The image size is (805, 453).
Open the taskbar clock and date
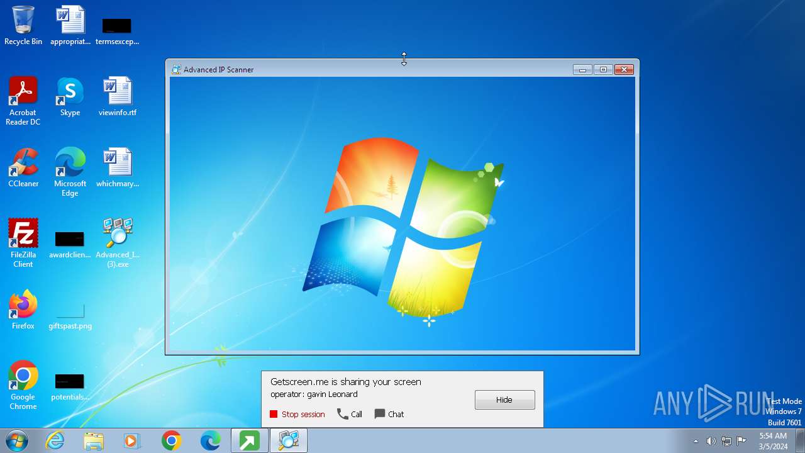tap(773, 441)
